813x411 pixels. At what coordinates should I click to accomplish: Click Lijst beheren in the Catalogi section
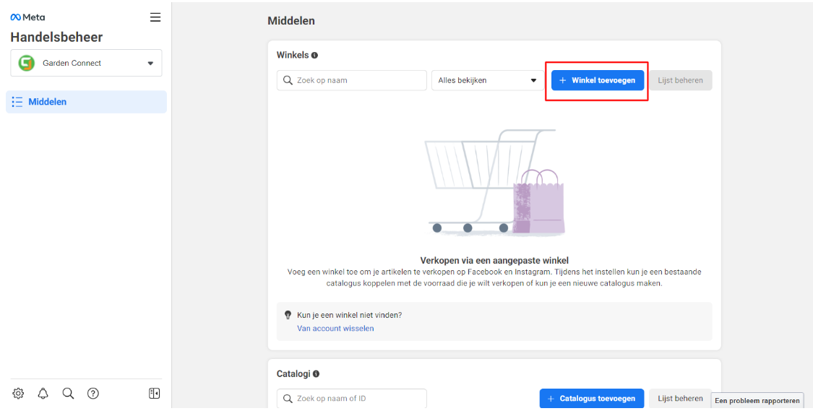point(680,398)
